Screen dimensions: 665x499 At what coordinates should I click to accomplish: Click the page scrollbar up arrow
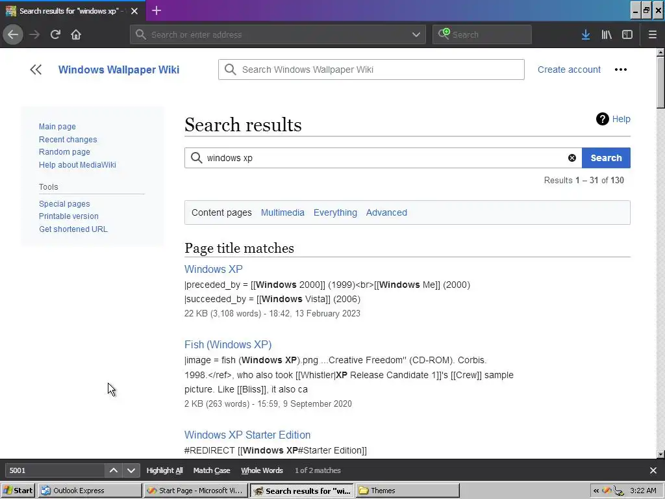pyautogui.click(x=660, y=52)
